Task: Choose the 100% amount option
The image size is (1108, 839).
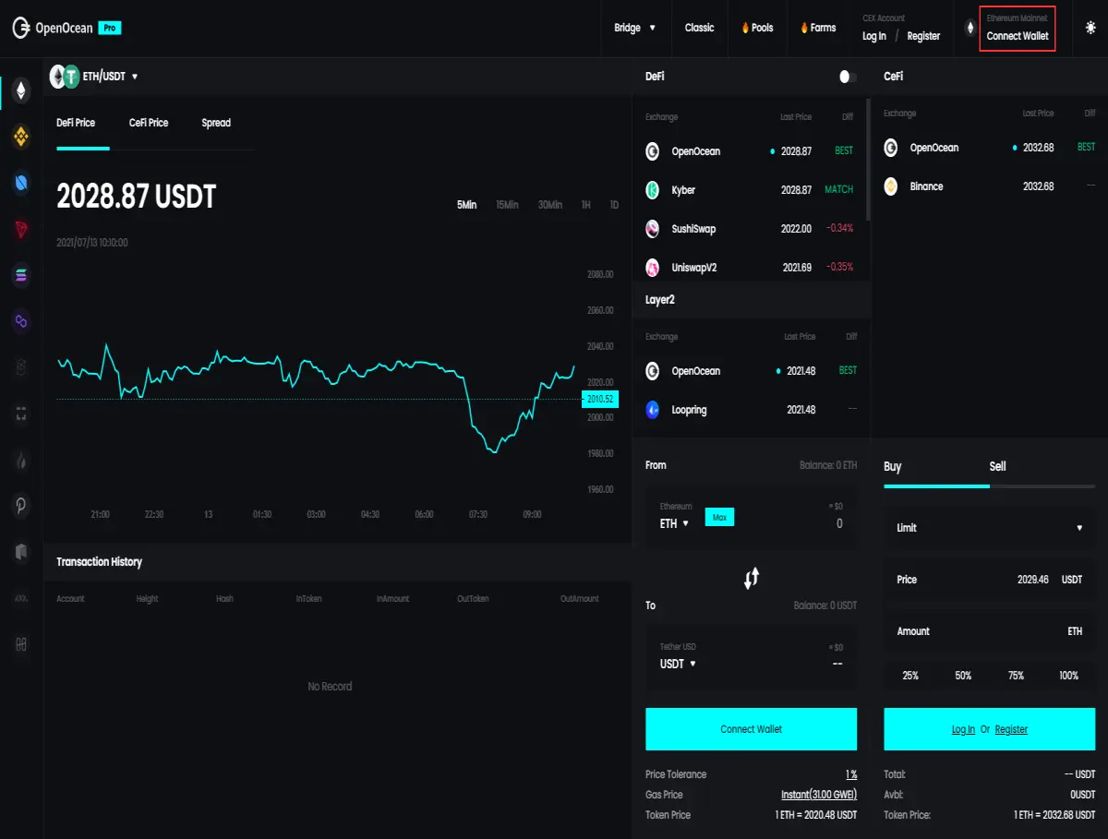Action: [1068, 676]
